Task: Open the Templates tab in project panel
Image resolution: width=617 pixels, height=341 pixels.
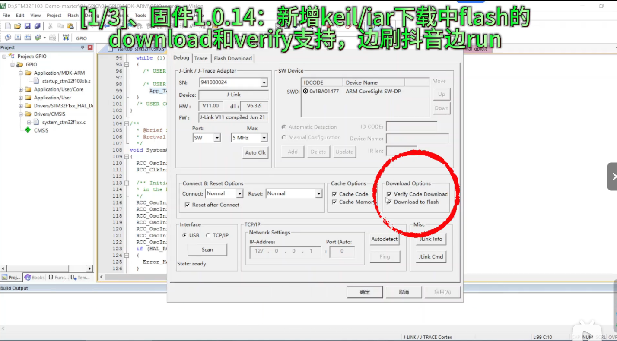Action: pos(80,278)
